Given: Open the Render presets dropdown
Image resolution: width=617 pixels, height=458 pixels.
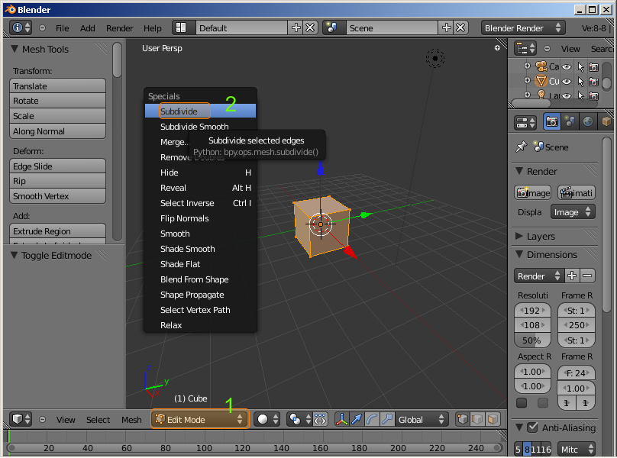Looking at the screenshot, I should pos(539,276).
